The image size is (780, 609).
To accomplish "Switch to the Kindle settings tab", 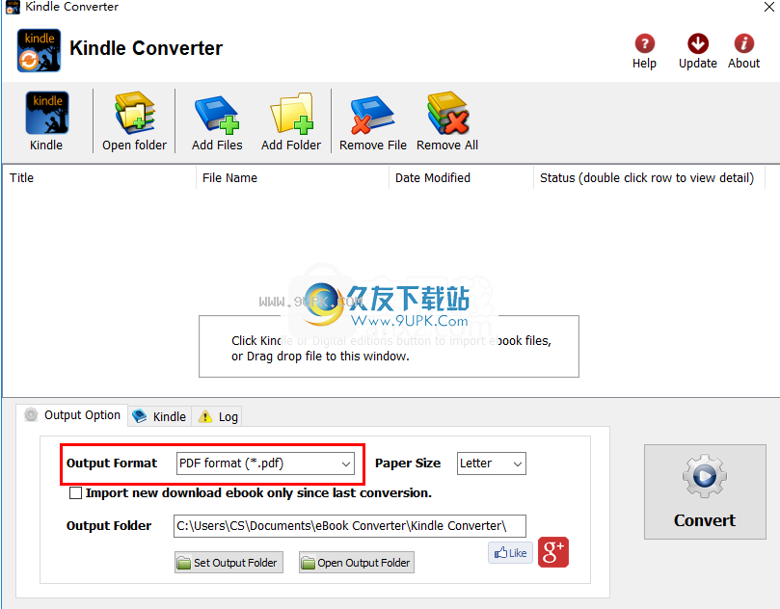I will 160,416.
